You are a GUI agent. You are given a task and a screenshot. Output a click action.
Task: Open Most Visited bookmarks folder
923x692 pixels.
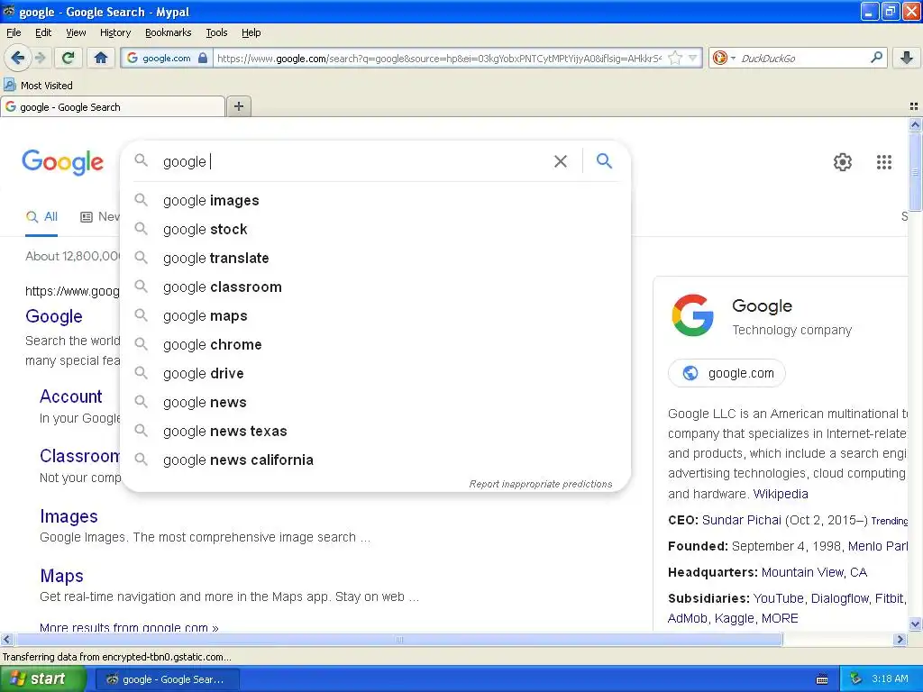[39, 86]
